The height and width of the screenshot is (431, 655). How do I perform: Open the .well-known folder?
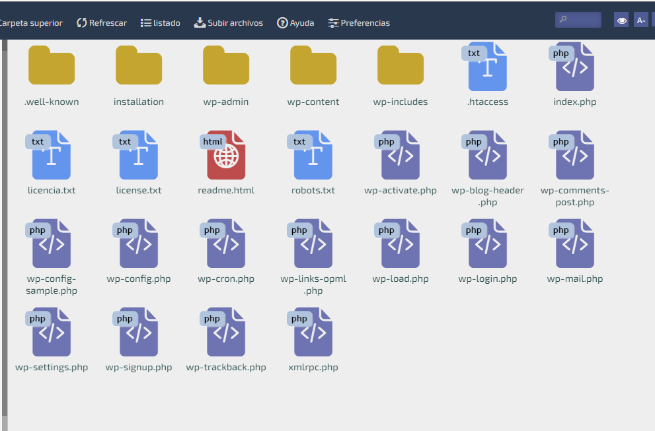[x=52, y=65]
